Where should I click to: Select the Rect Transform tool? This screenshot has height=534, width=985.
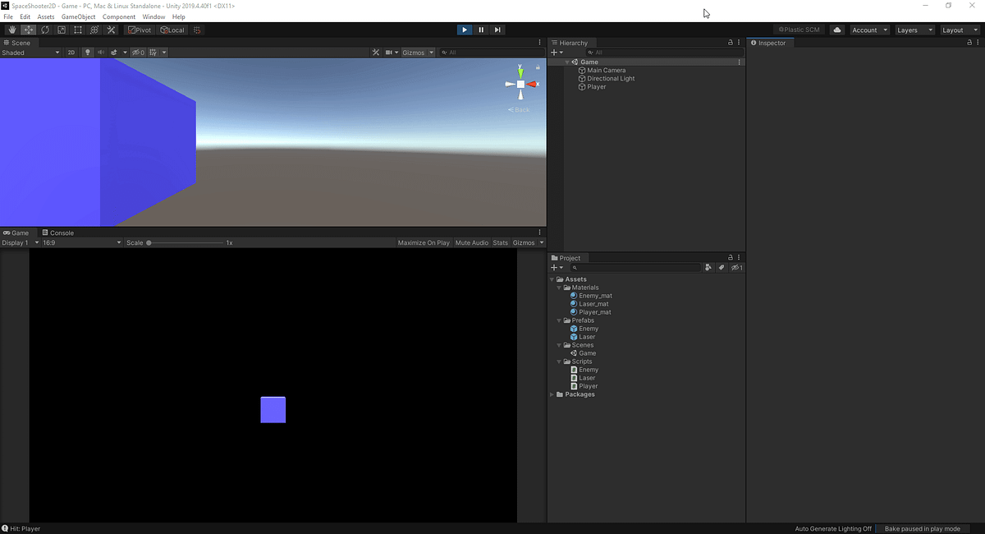pos(78,30)
